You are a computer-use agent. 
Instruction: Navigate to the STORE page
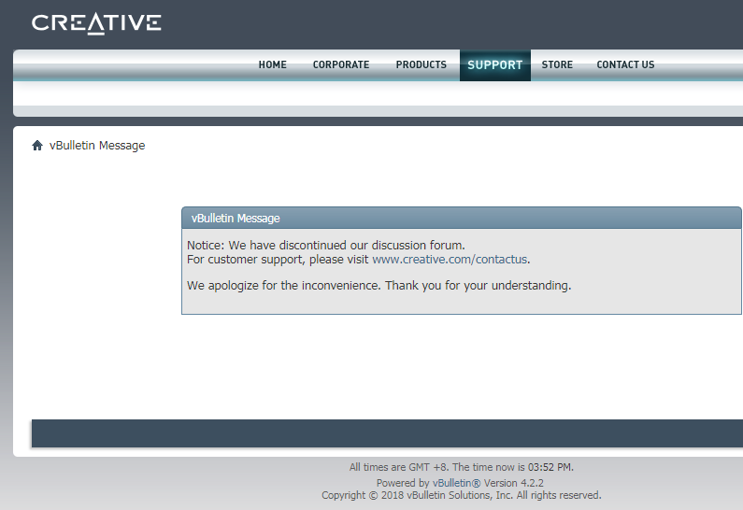557,65
